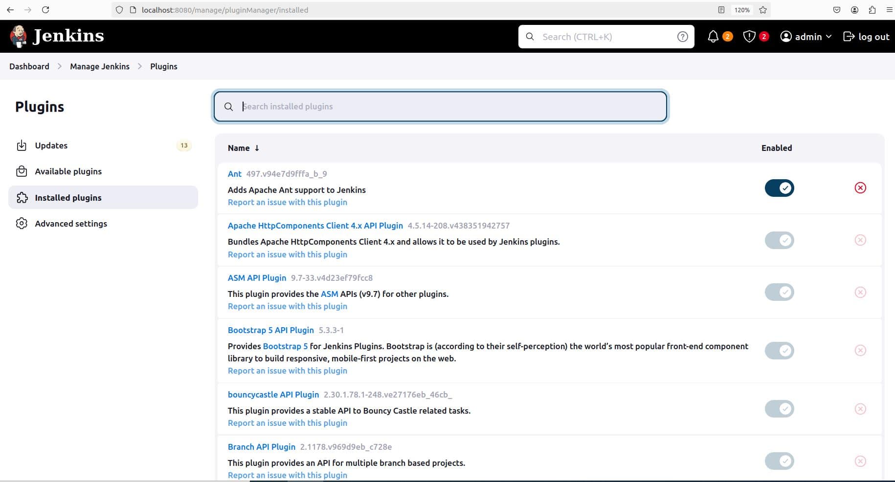
Task: Bookmark this page with the star icon
Action: coord(763,10)
